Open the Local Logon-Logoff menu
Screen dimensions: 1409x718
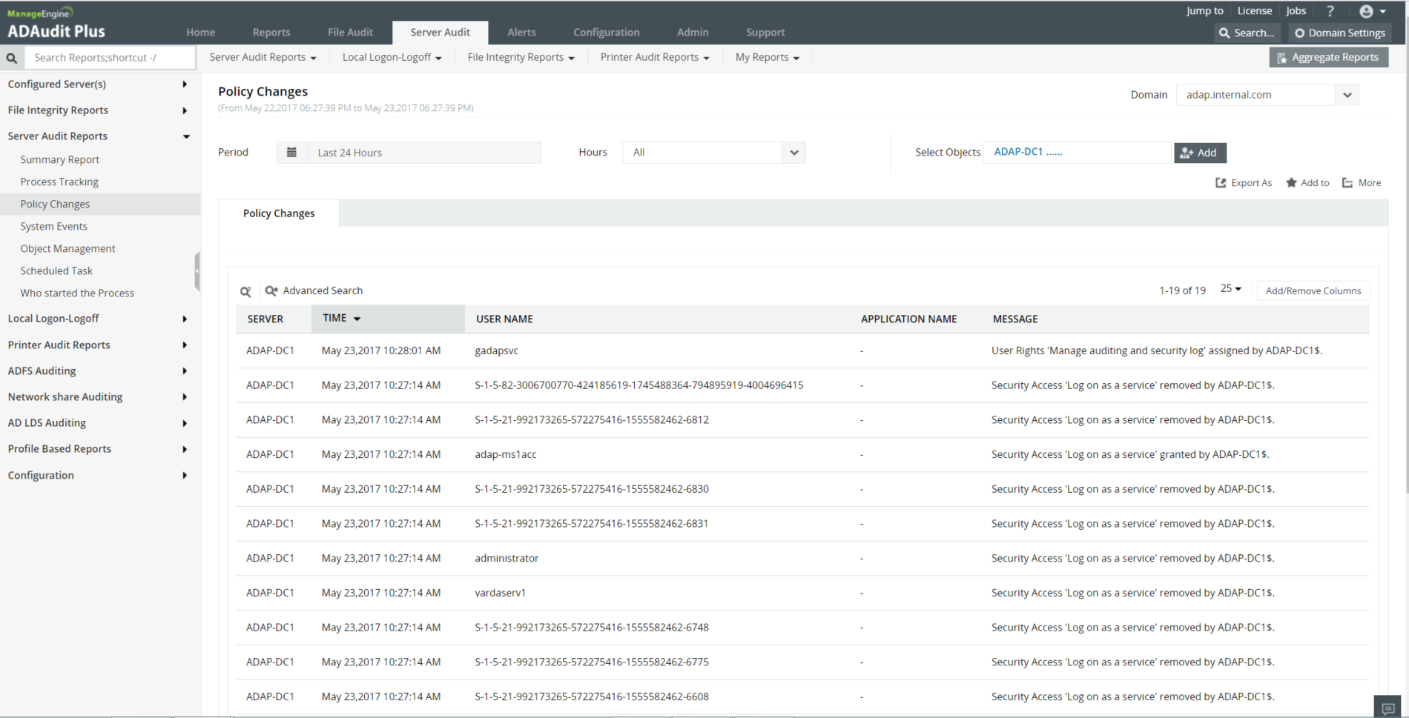pos(392,57)
